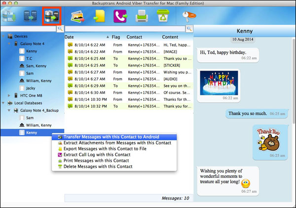The height and width of the screenshot is (208, 296).
Task: Click the Flag column header
Action: coord(116,37)
